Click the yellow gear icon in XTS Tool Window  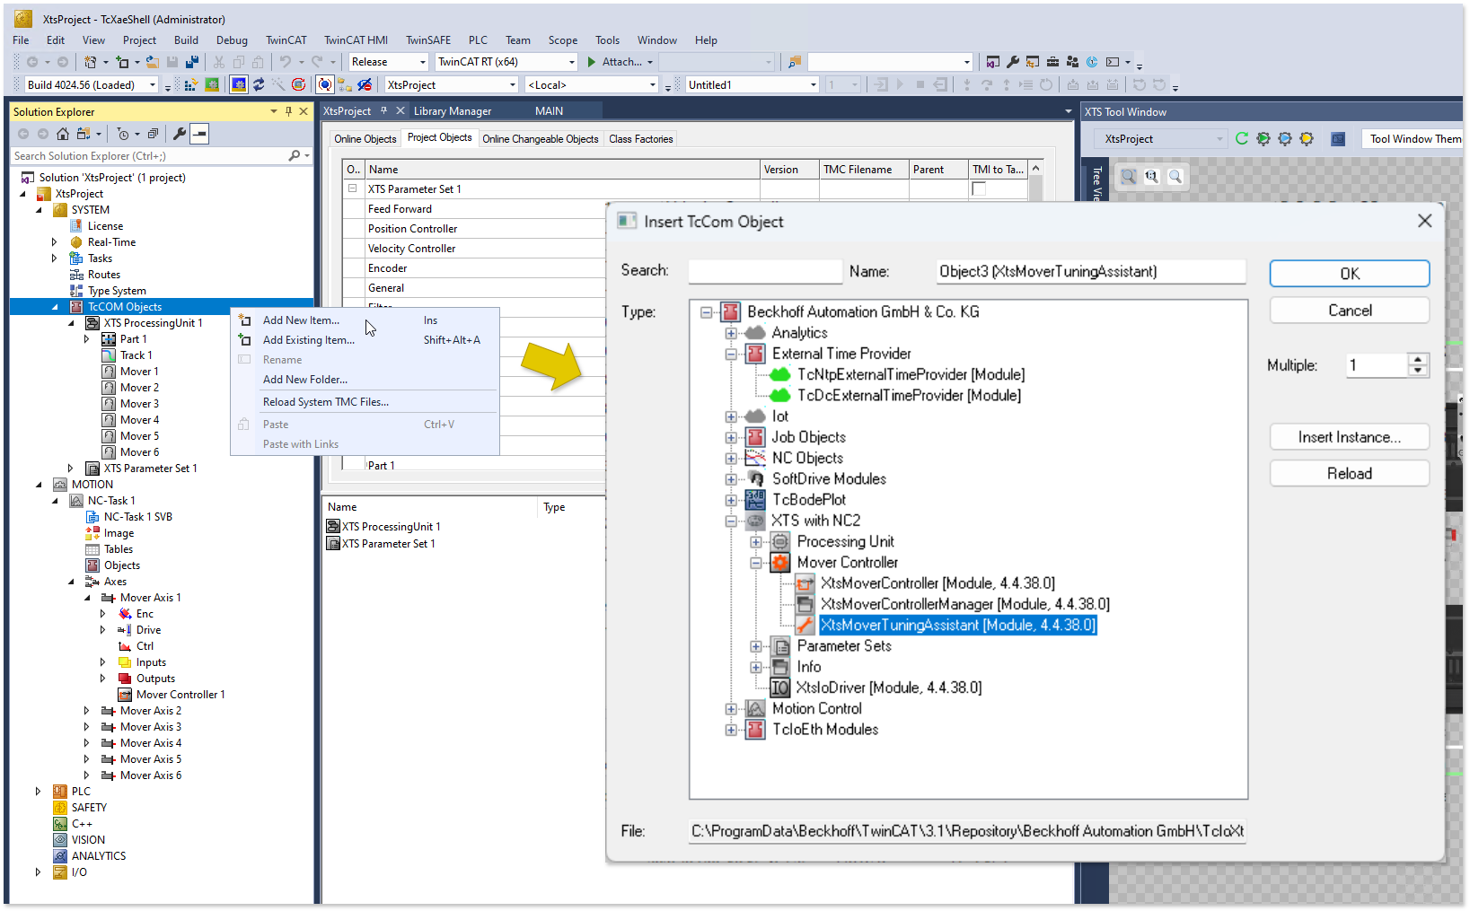1307,138
